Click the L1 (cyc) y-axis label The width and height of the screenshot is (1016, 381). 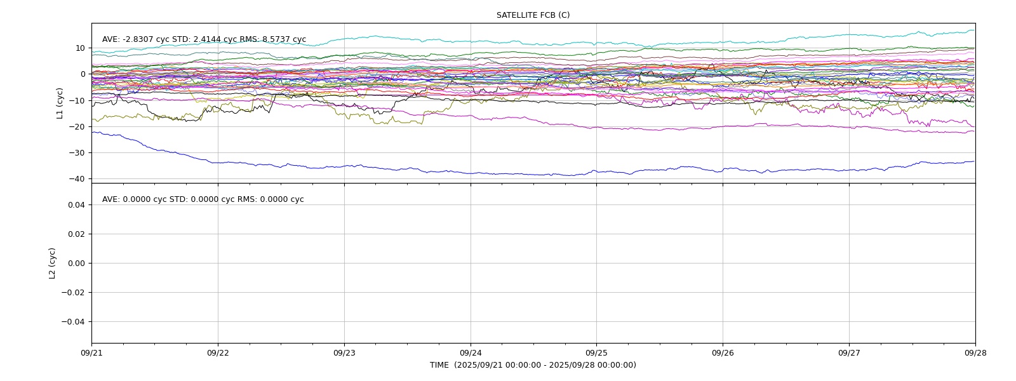(x=60, y=103)
